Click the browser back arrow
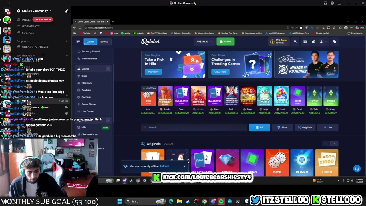The width and height of the screenshot is (366, 206). point(75,28)
